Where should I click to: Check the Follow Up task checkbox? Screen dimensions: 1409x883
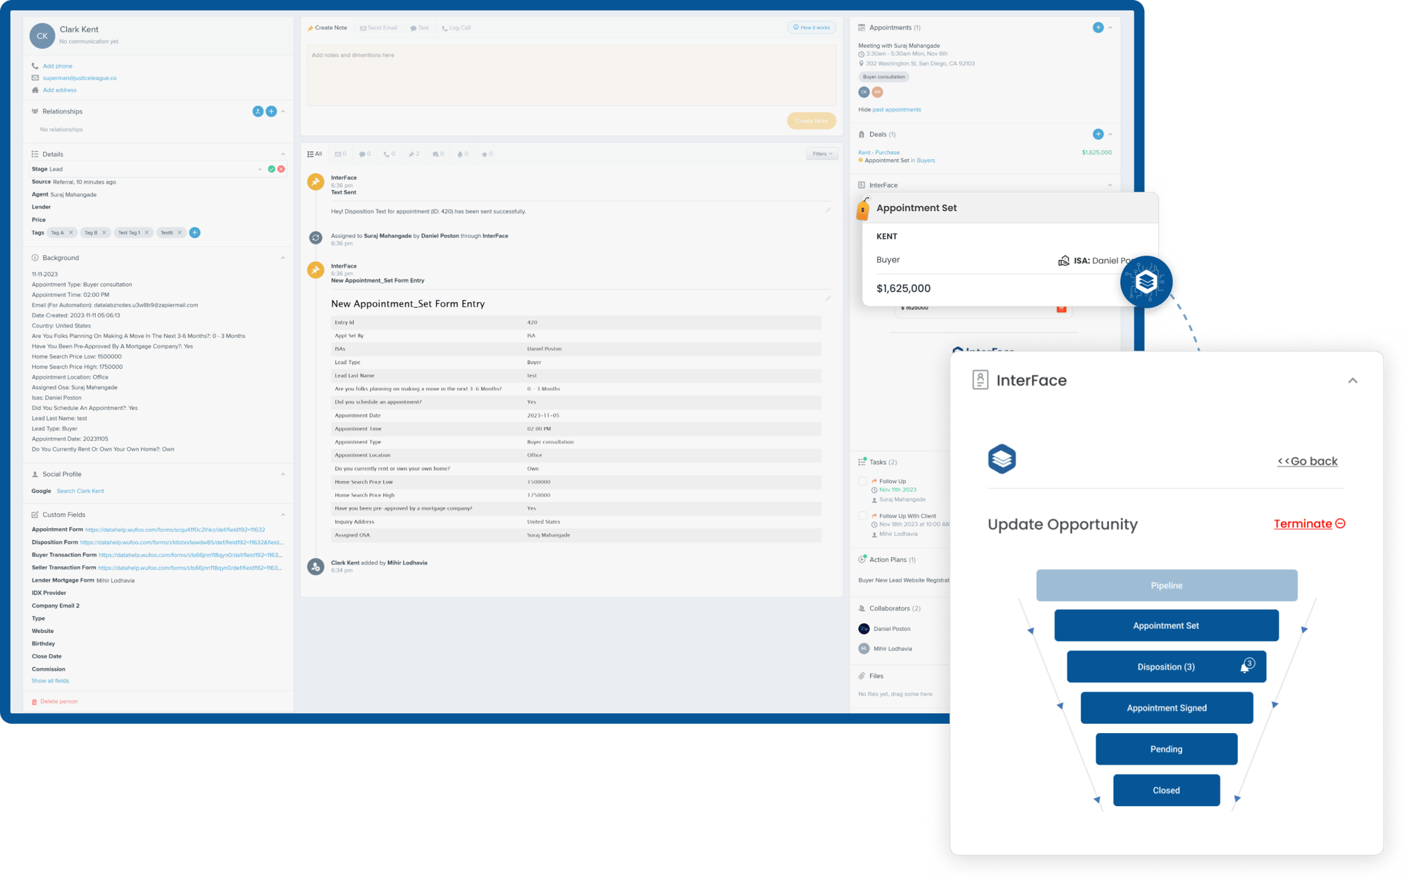coord(862,481)
